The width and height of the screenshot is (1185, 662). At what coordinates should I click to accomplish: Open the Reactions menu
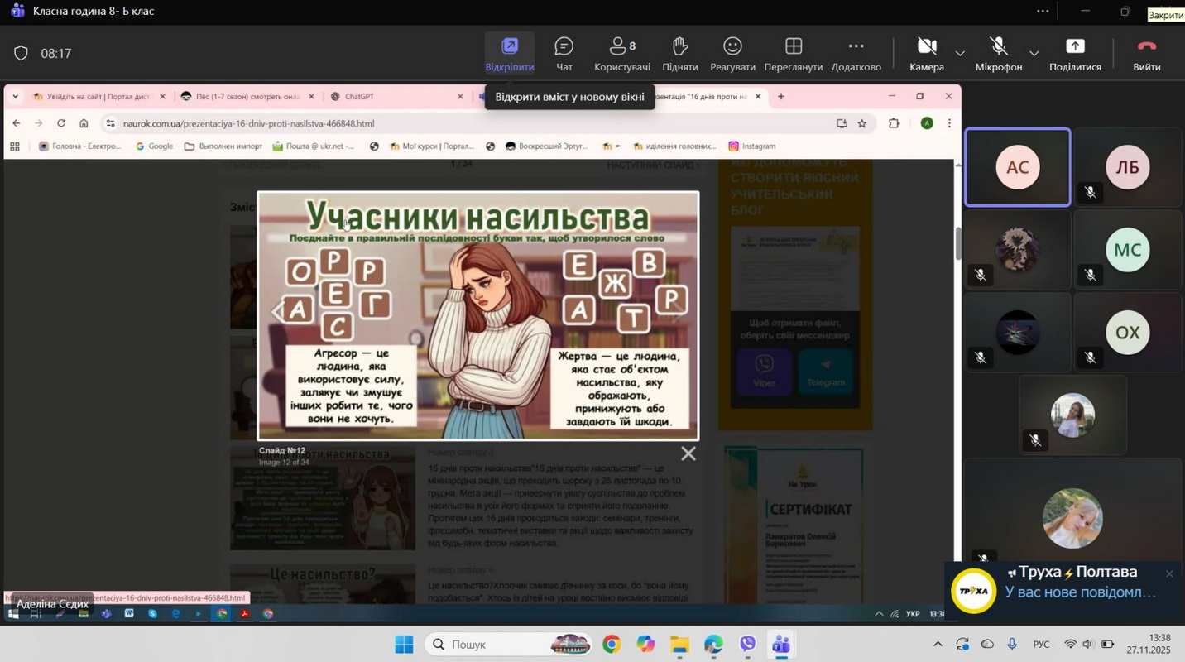click(x=732, y=54)
